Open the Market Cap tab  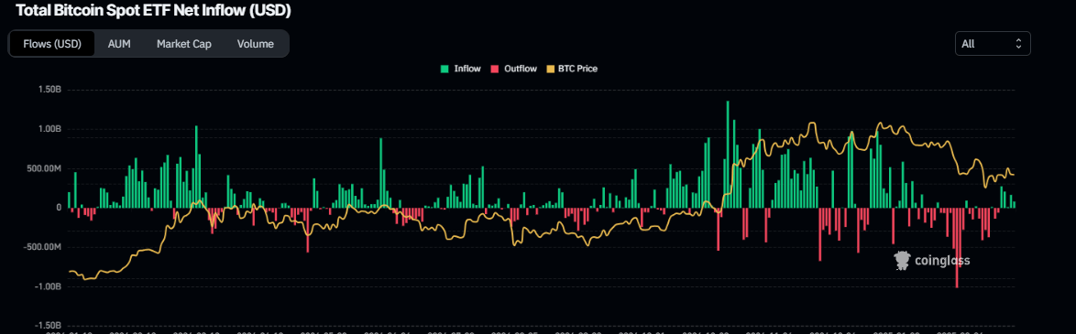coord(184,44)
